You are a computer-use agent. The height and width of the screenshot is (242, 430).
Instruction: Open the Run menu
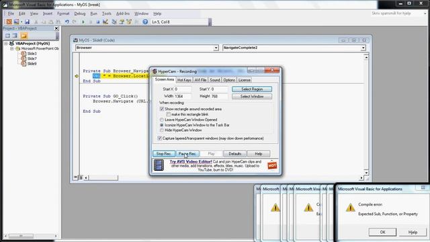(93, 13)
